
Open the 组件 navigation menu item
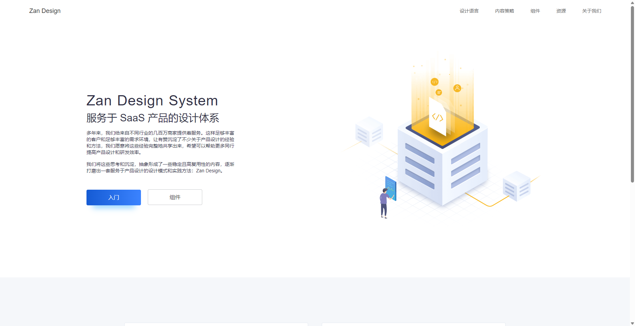(535, 11)
